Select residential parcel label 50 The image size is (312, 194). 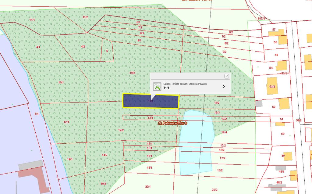(x=283, y=134)
